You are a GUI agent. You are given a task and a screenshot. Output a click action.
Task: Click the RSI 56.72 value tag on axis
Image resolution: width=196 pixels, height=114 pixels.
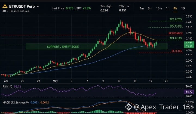click(x=189, y=92)
